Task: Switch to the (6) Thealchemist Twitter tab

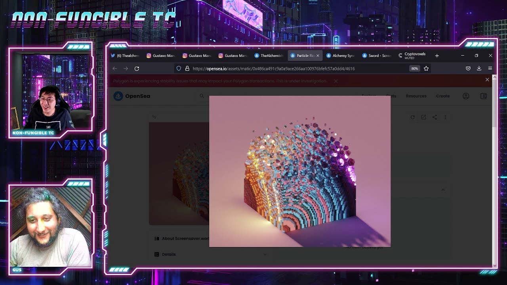Action: click(x=125, y=56)
